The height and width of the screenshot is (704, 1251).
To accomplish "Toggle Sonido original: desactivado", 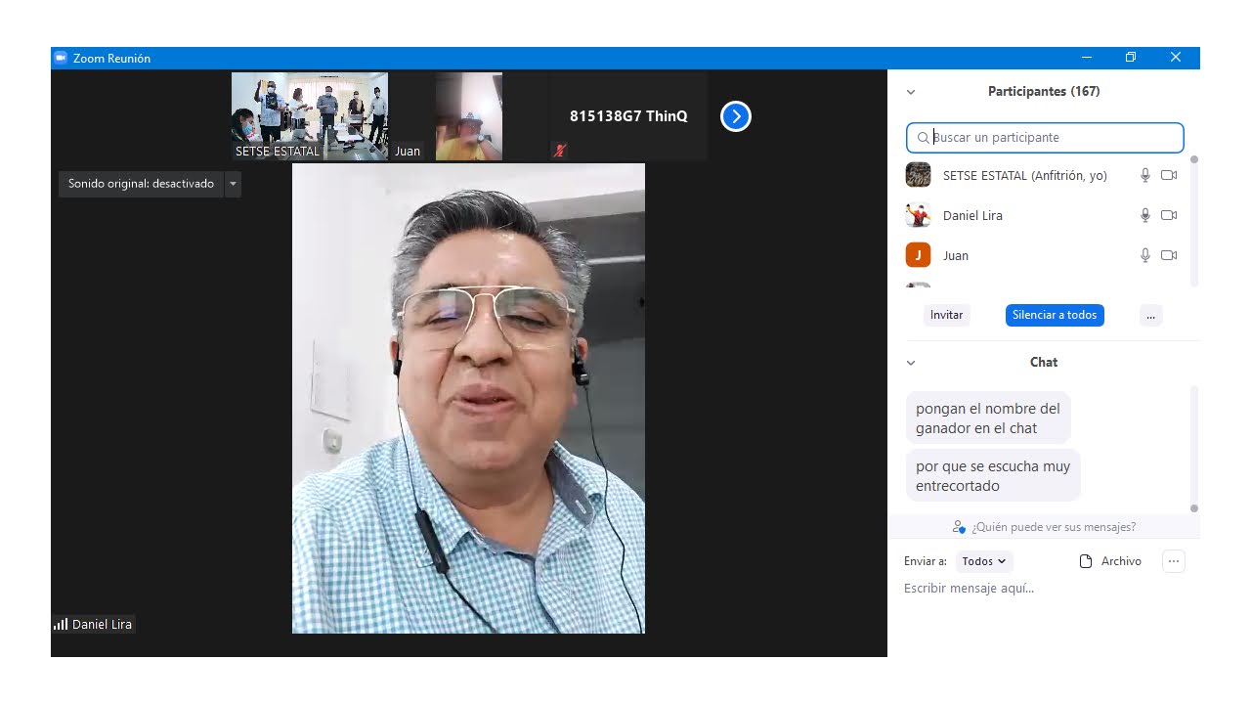I will pos(141,184).
